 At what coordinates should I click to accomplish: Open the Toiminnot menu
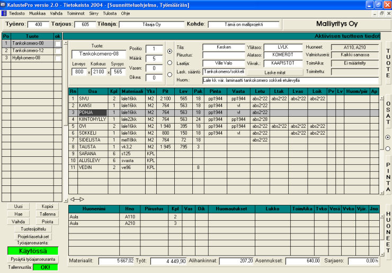tap(76, 13)
